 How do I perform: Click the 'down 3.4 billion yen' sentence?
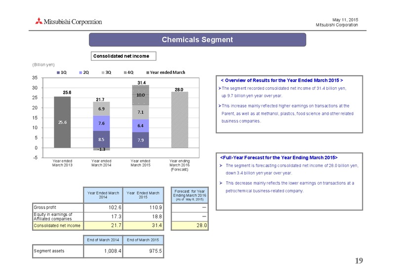pos(259,173)
